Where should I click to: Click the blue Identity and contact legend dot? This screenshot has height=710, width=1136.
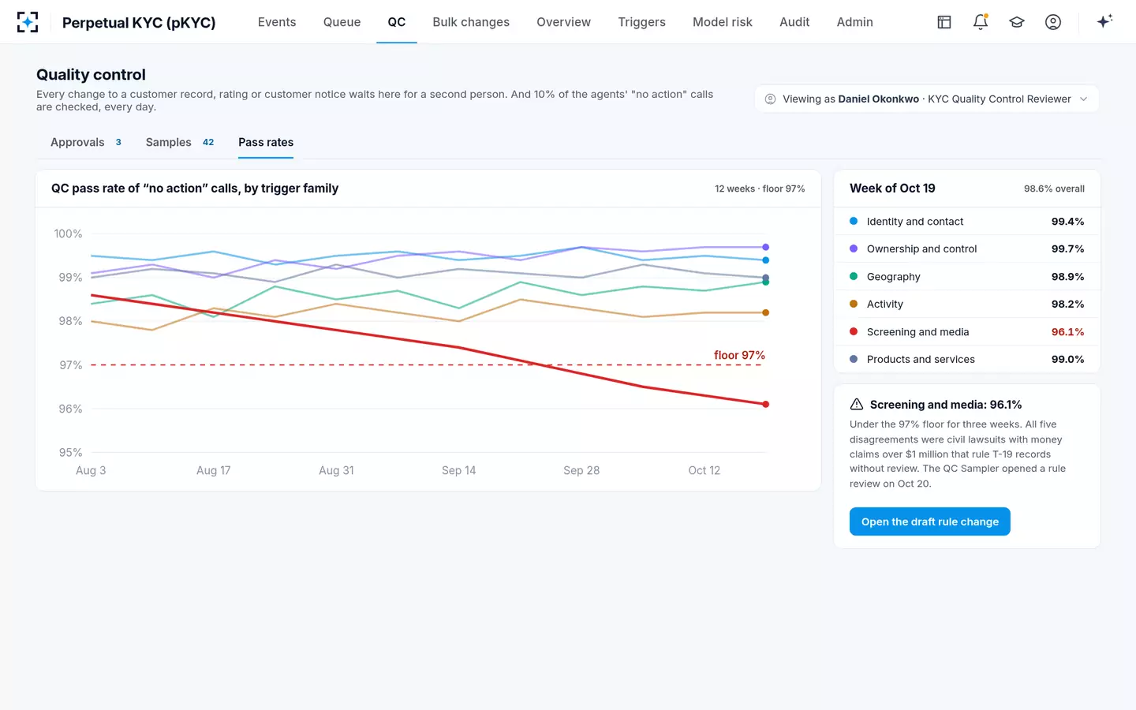[x=854, y=221]
